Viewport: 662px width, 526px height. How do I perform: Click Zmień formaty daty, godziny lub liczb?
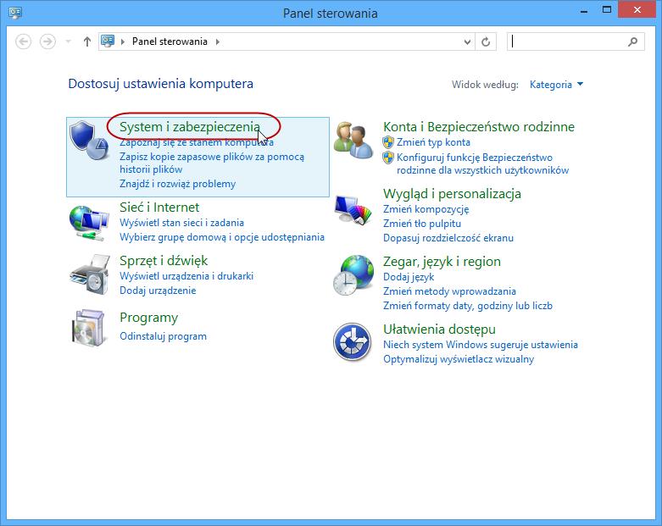pos(467,306)
